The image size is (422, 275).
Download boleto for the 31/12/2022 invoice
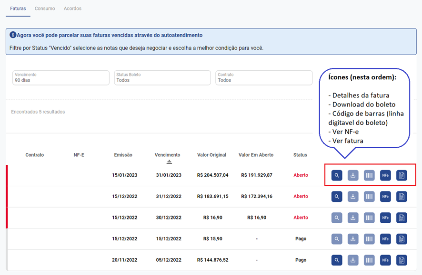click(353, 197)
